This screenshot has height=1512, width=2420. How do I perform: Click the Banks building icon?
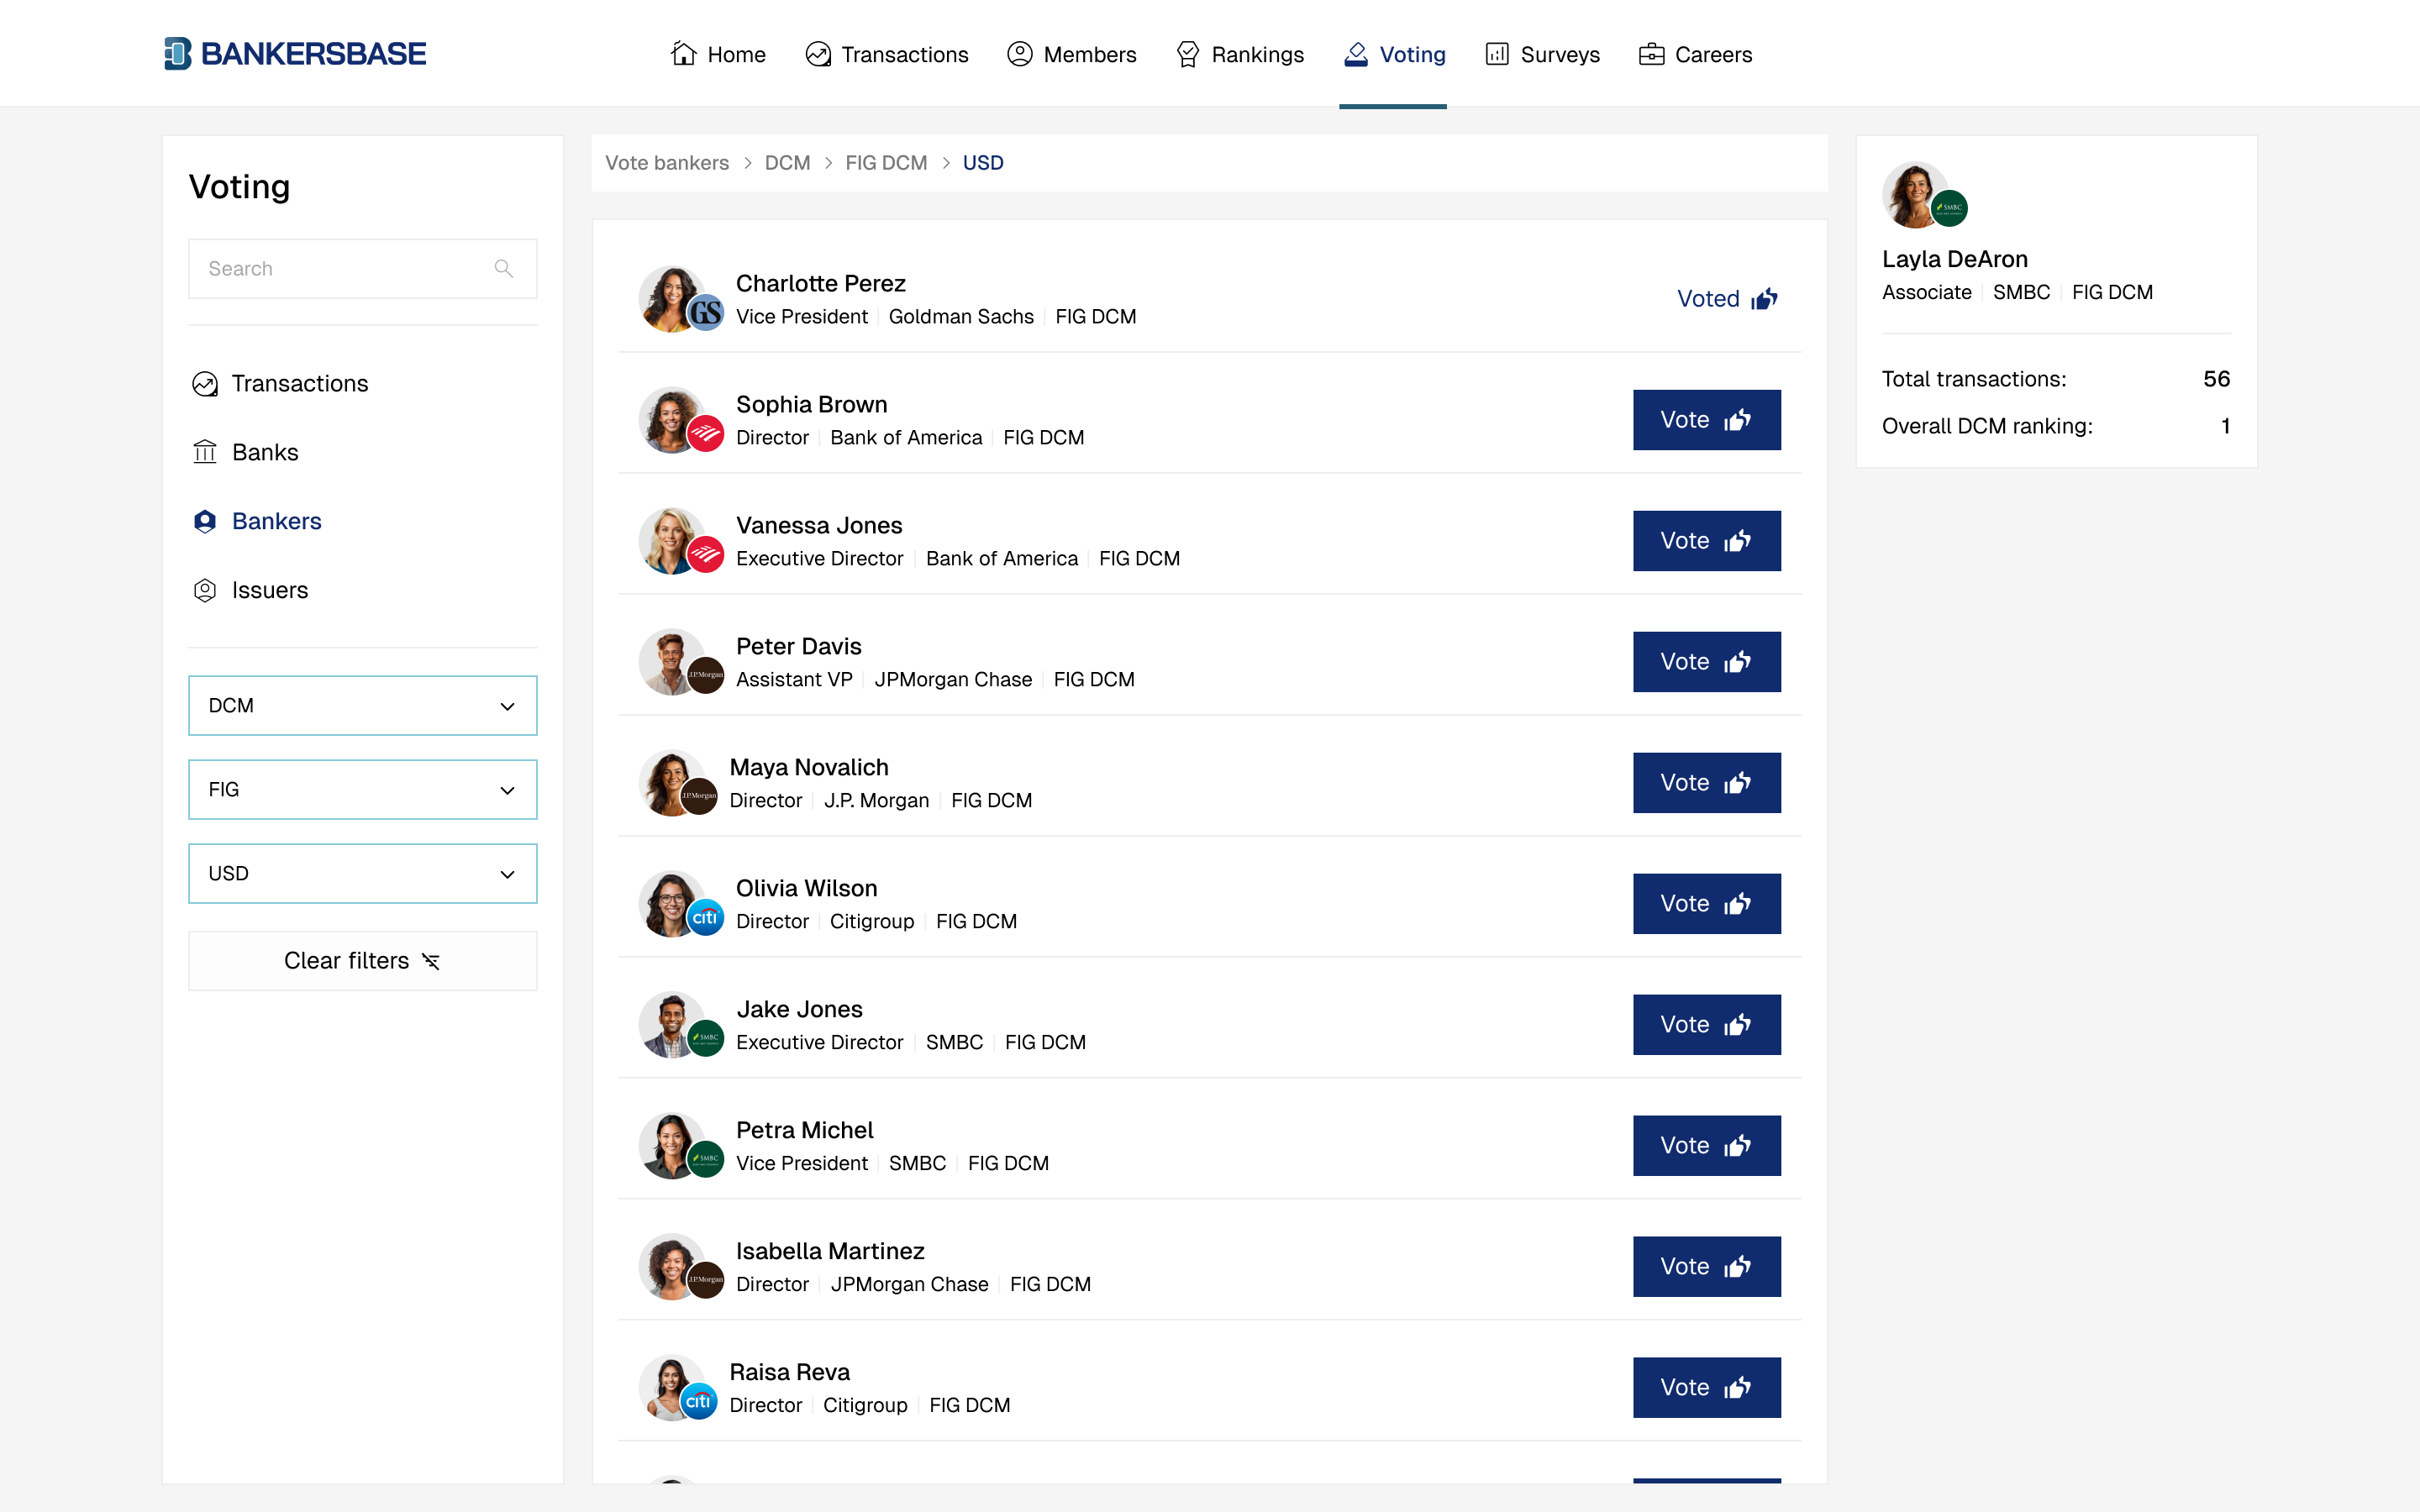(x=205, y=452)
